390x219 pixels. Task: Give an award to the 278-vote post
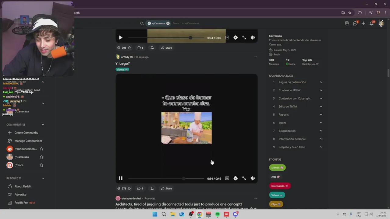pyautogui.click(x=152, y=189)
